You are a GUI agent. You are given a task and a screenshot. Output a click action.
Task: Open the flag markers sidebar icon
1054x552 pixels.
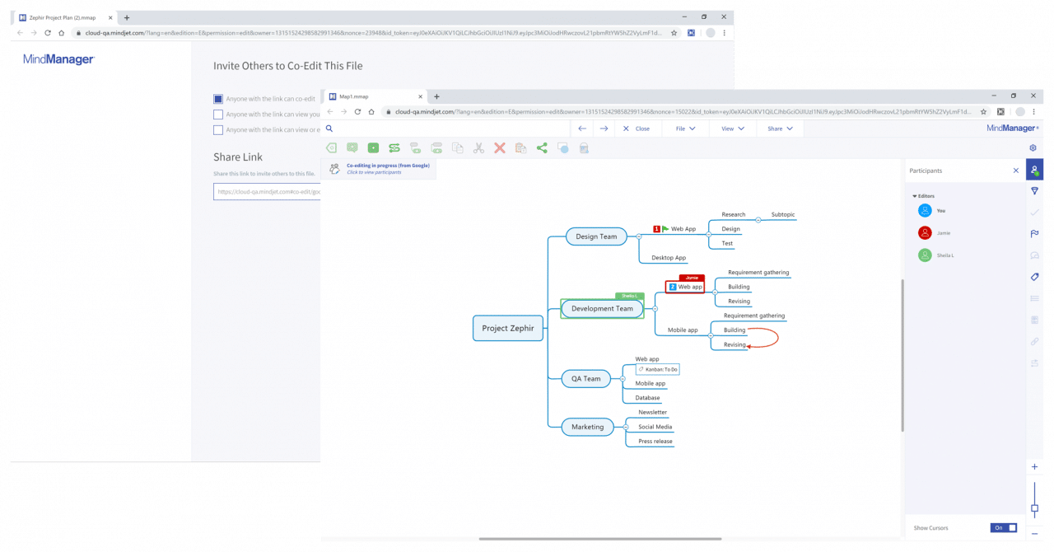(x=1034, y=234)
